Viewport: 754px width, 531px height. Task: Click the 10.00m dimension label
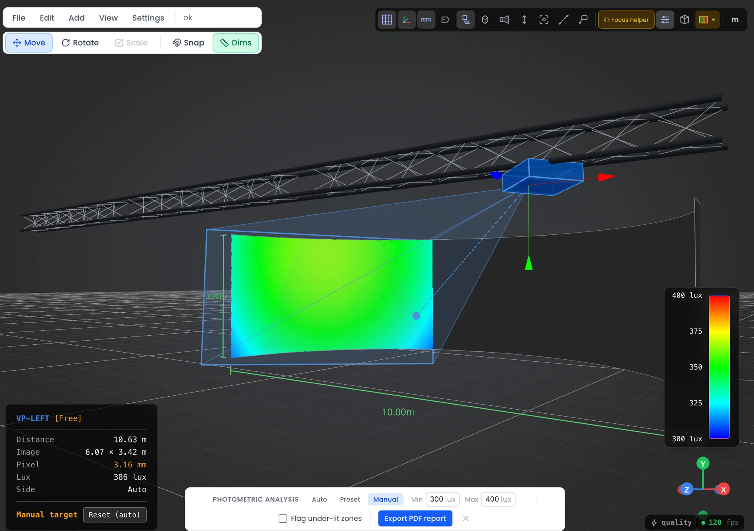[398, 412]
